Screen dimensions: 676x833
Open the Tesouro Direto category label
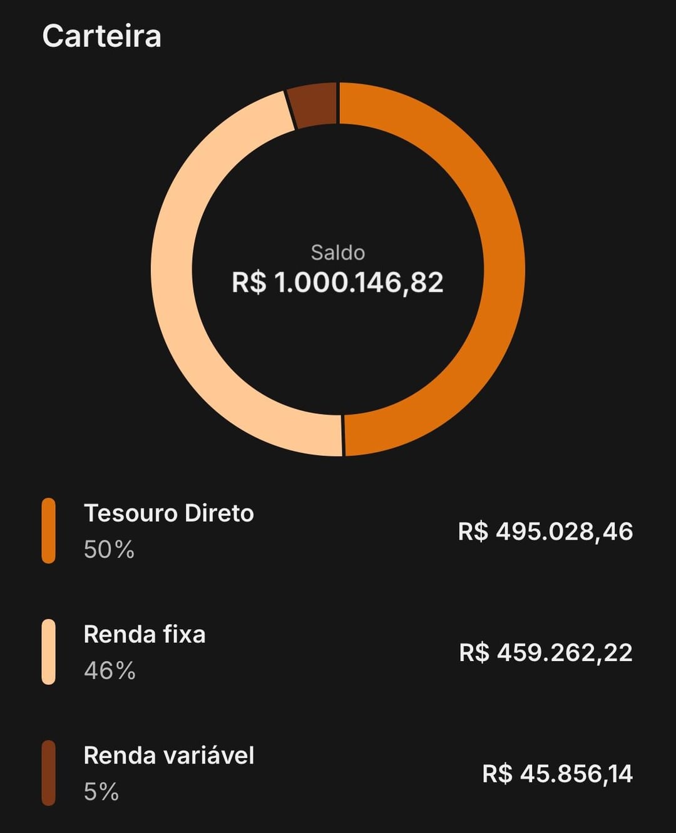169,513
